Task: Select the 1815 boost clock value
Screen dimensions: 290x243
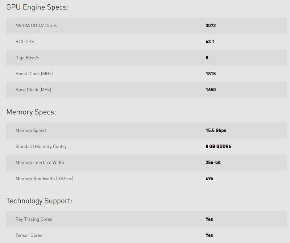Action: [211, 74]
